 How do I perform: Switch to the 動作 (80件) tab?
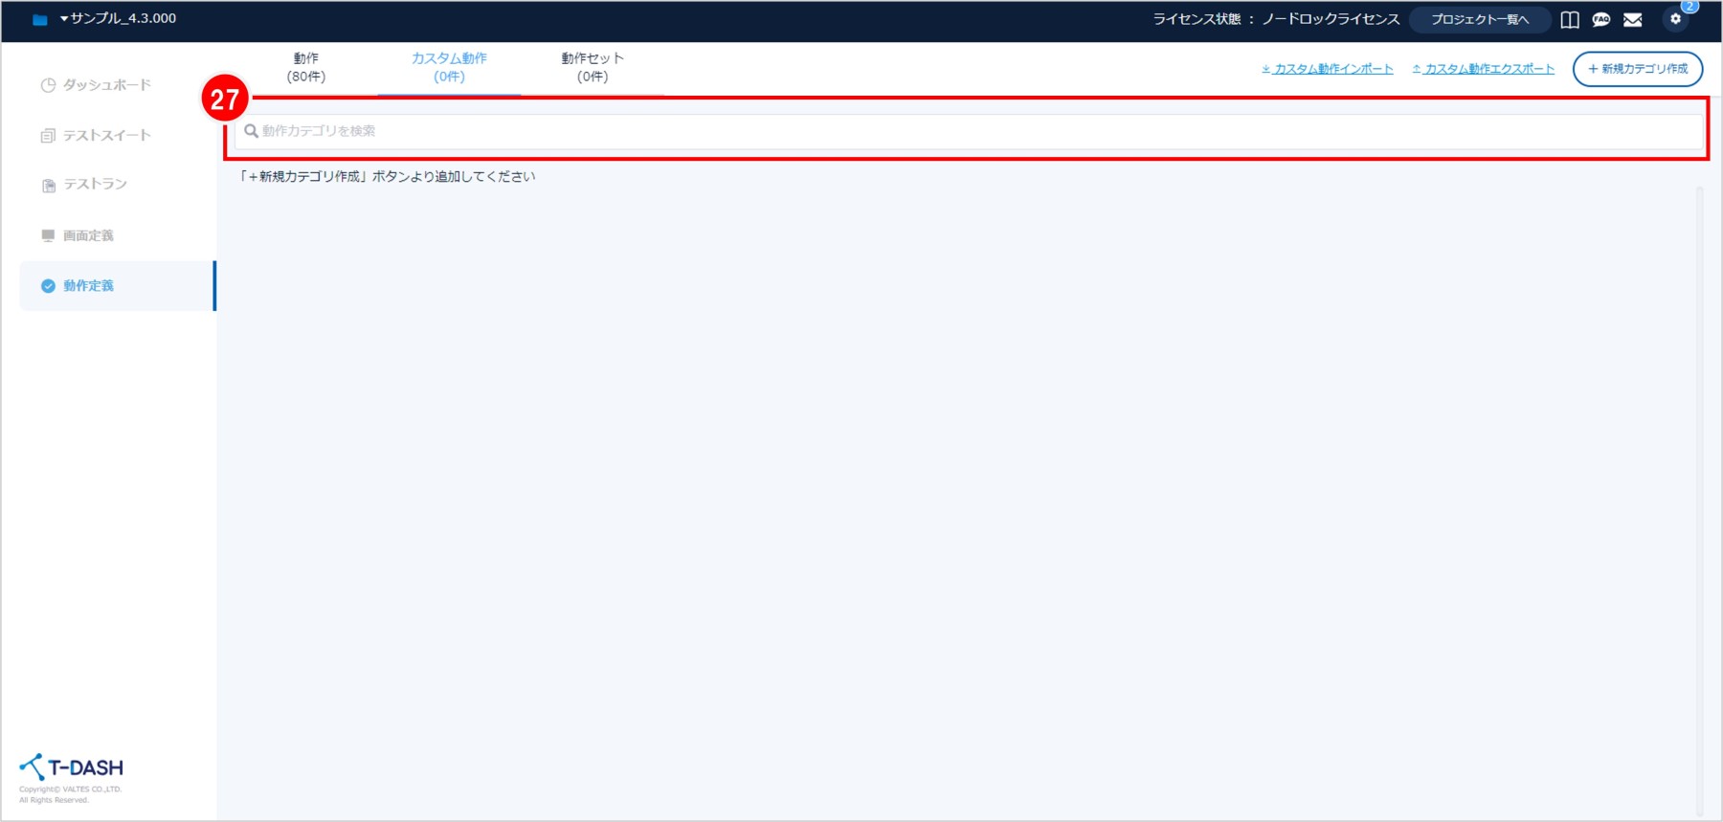click(306, 67)
